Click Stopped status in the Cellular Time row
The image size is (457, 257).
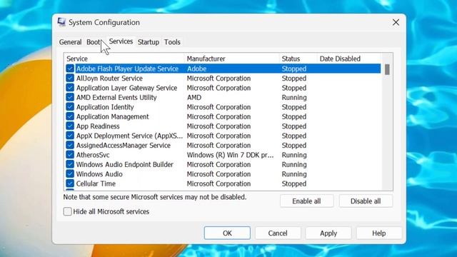click(x=293, y=183)
